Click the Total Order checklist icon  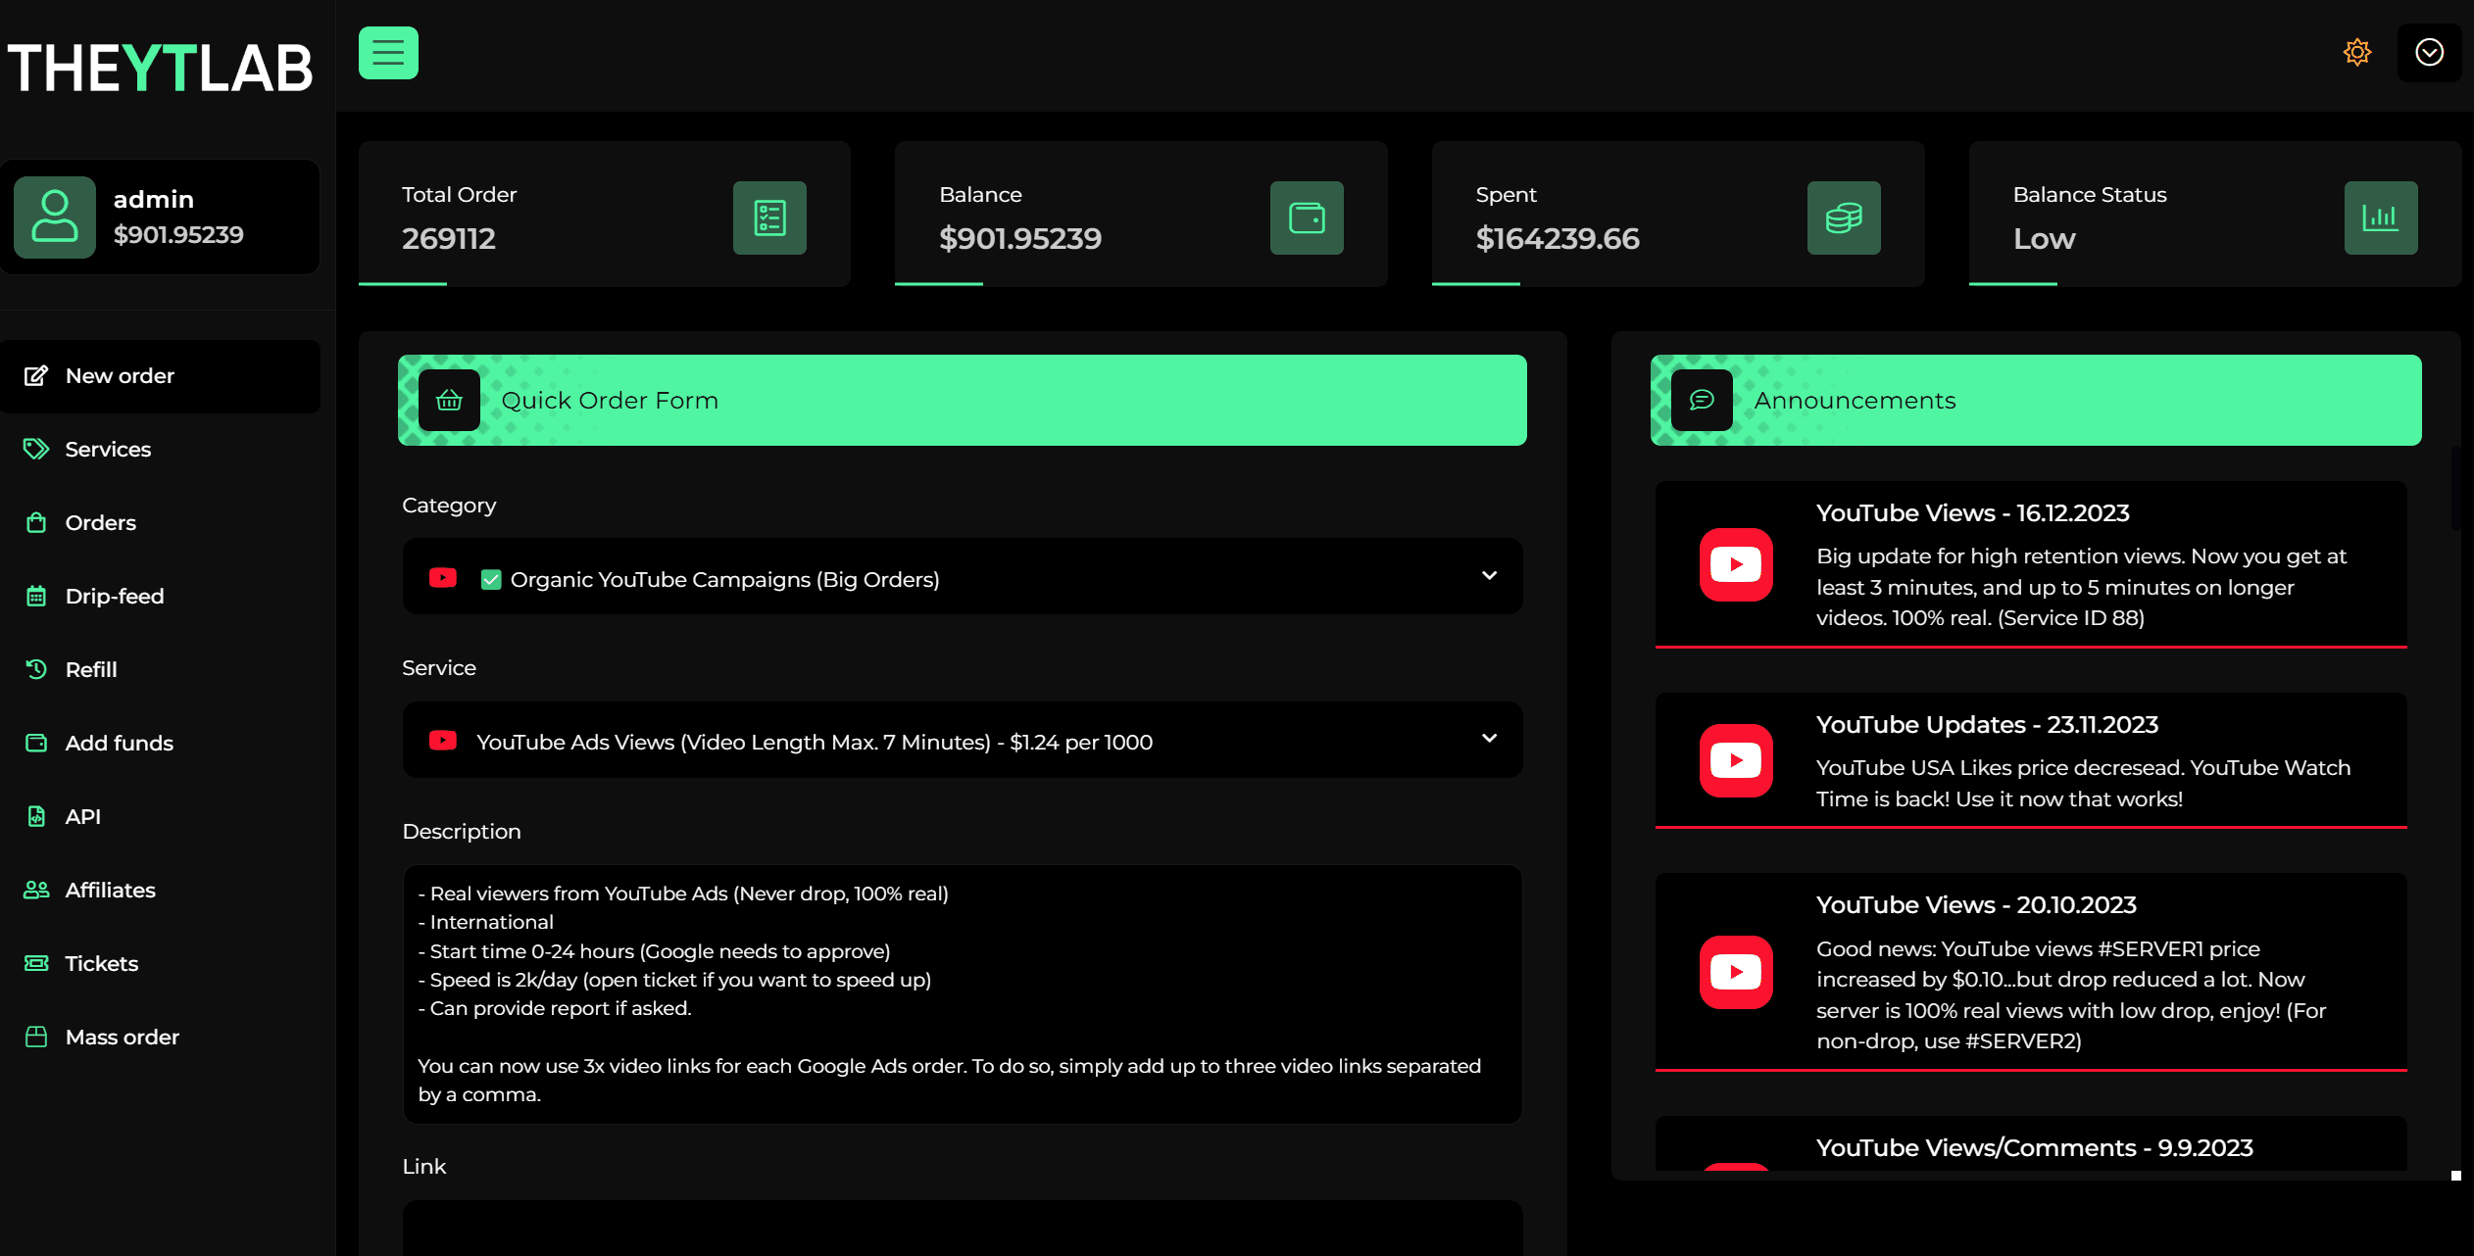(769, 217)
